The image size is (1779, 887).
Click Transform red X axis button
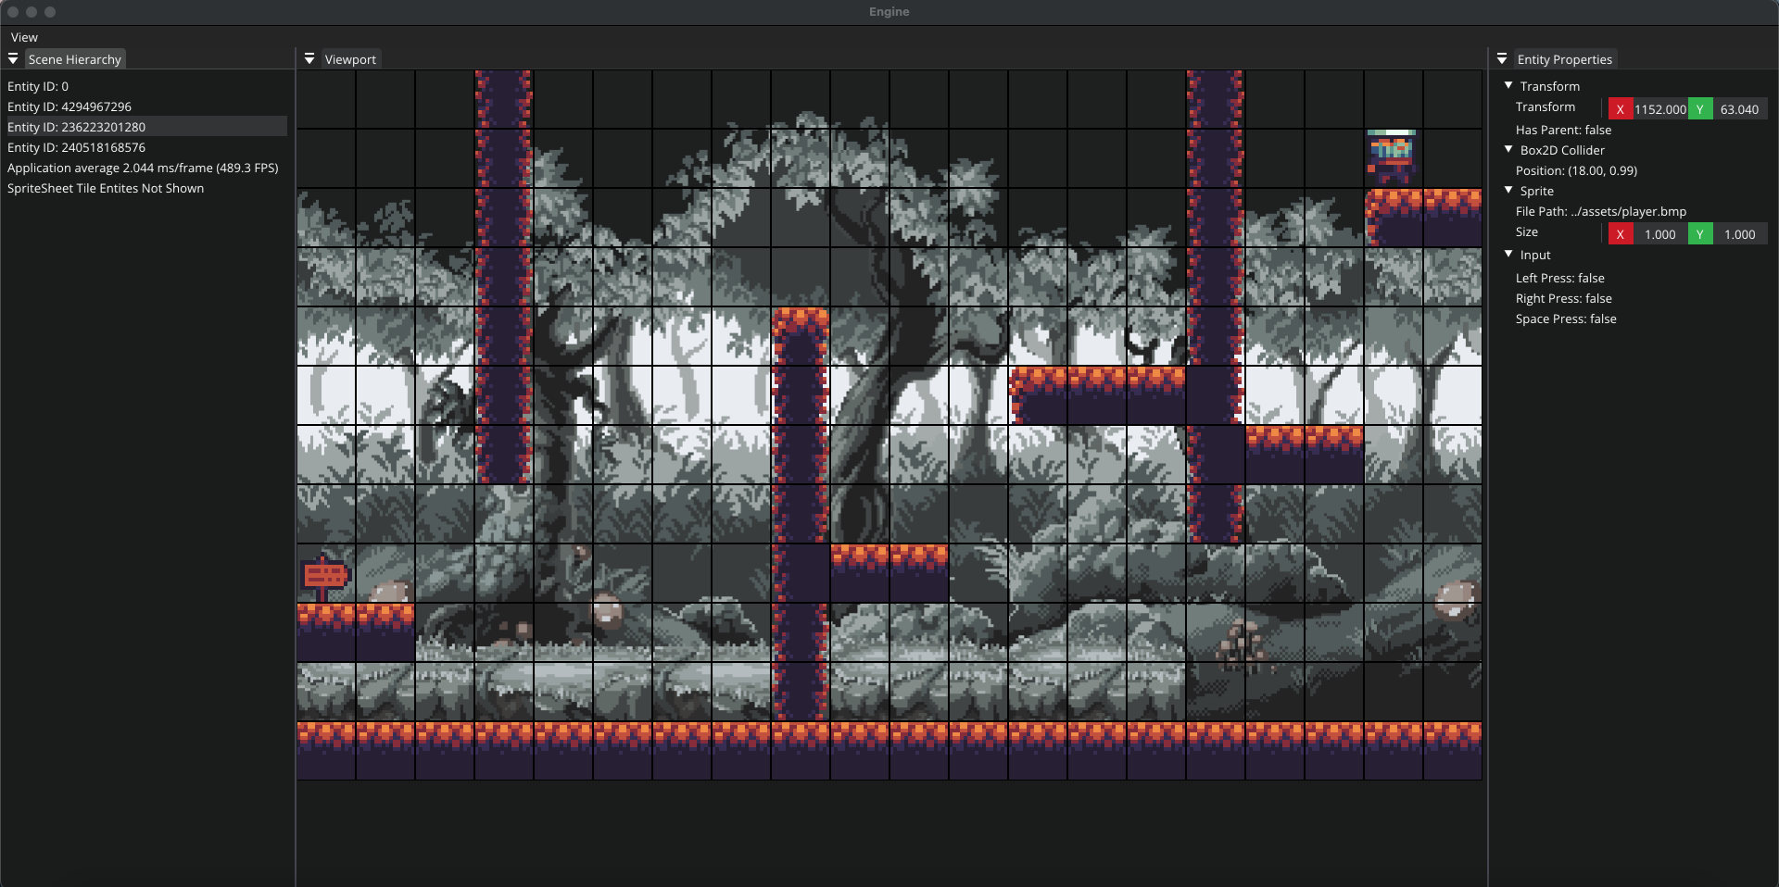[x=1621, y=109]
